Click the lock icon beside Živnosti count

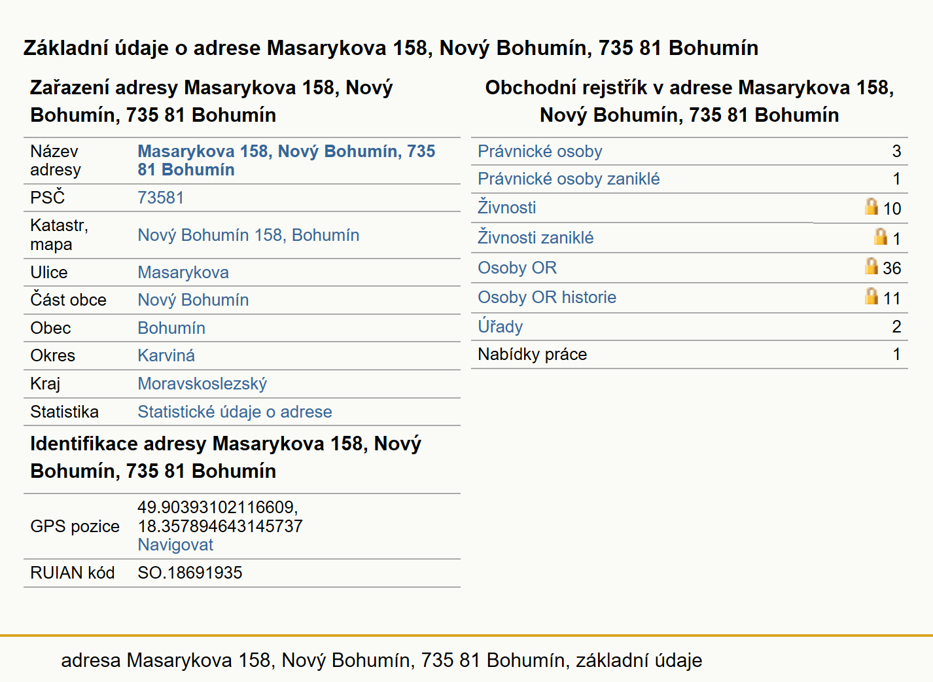pos(871,207)
